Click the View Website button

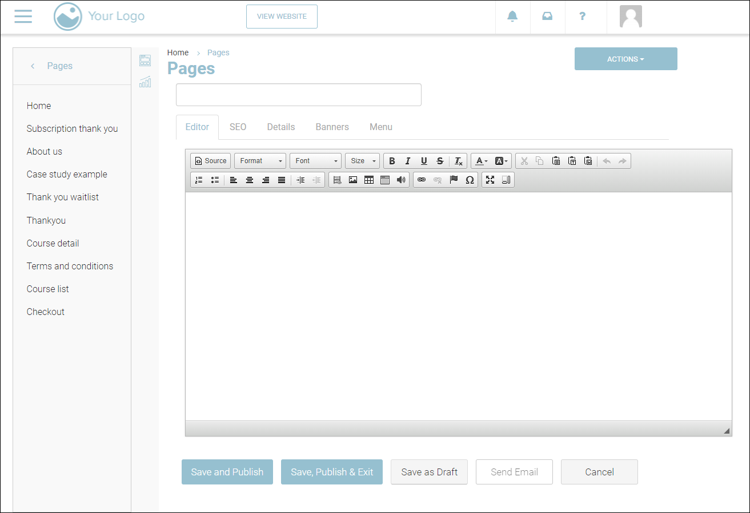click(x=282, y=17)
